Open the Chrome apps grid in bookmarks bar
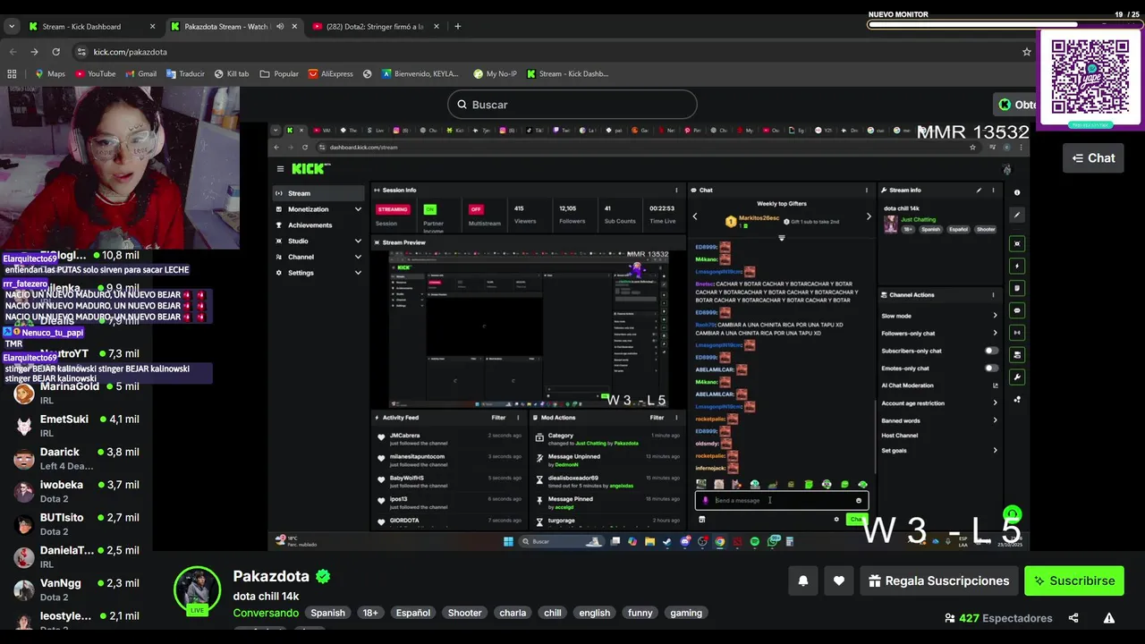The width and height of the screenshot is (1145, 644). tap(13, 74)
